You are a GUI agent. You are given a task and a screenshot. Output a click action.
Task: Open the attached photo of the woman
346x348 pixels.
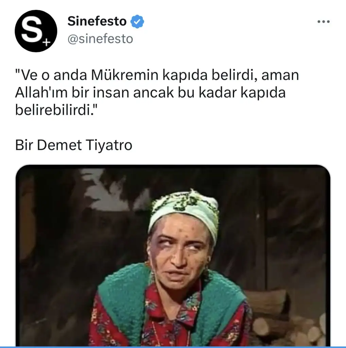tap(173, 255)
